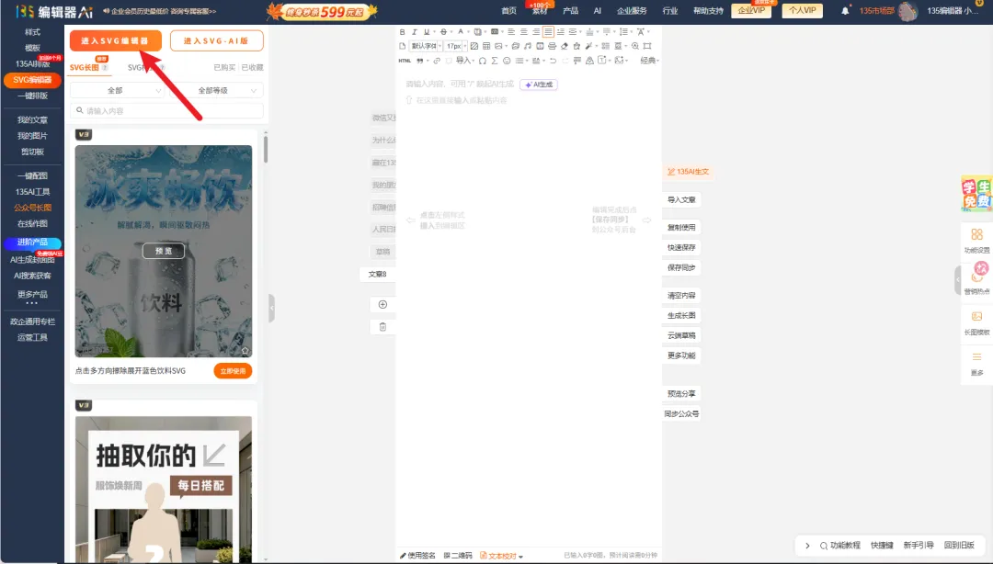The image size is (993, 564).
Task: Click the AI生成 button in editor
Action: click(539, 85)
